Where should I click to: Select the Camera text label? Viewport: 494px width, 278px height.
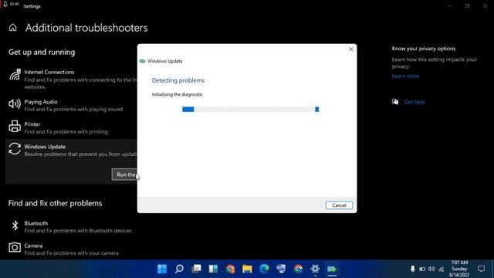(x=33, y=246)
